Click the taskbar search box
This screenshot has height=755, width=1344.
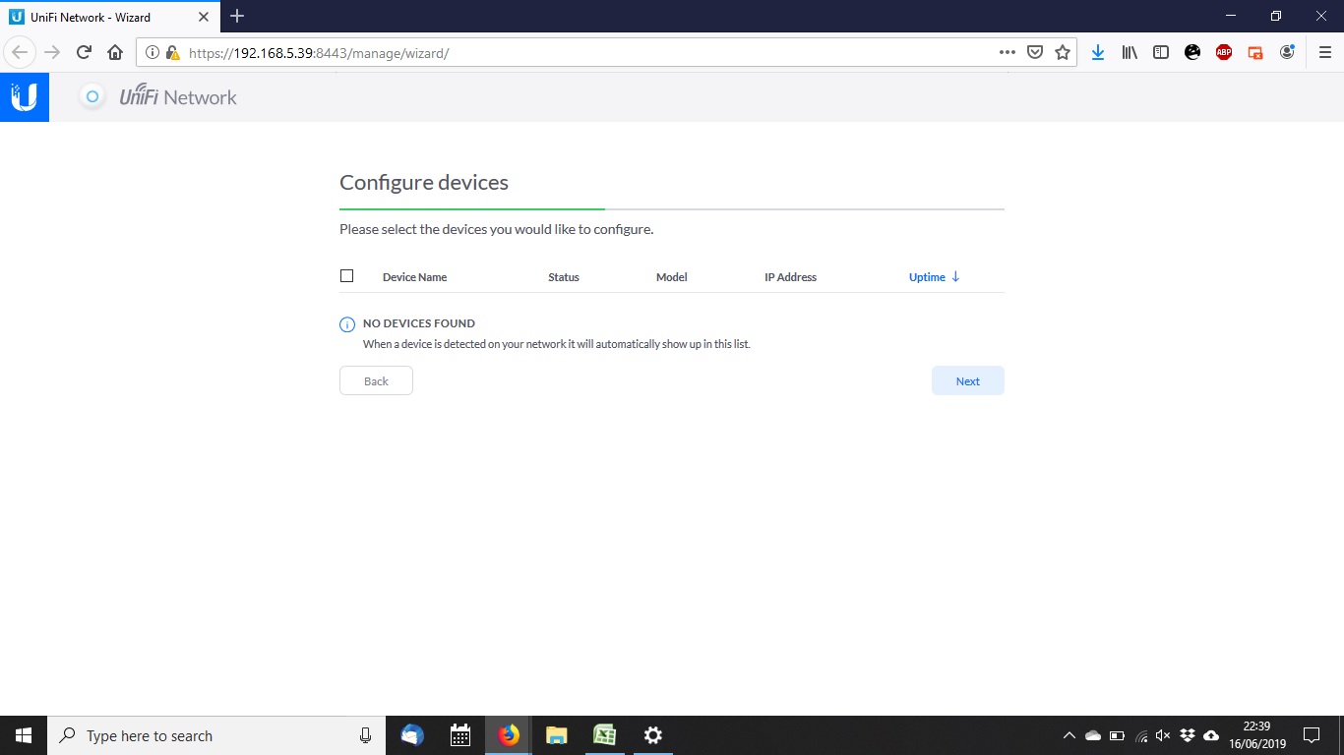coord(215,735)
